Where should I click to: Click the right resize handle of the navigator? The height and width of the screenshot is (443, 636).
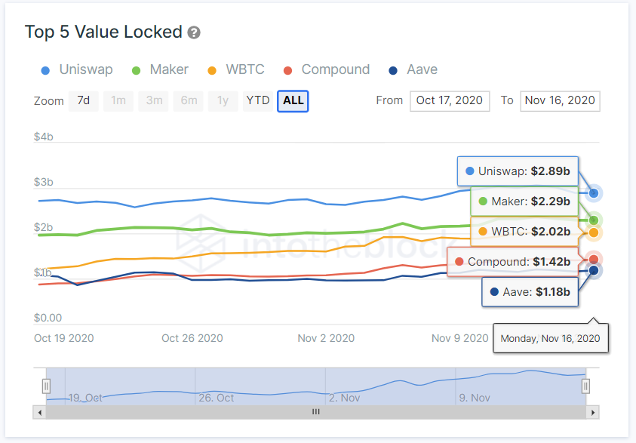click(x=586, y=386)
